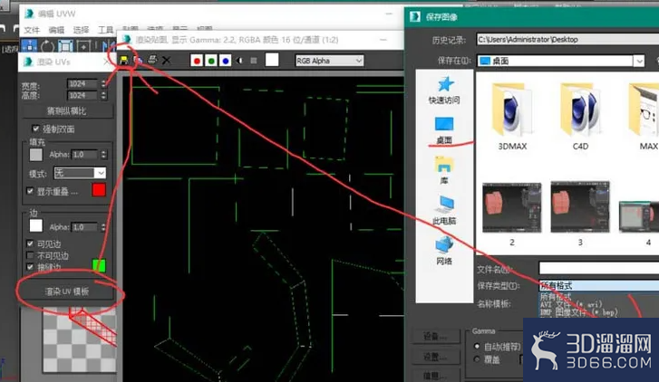The height and width of the screenshot is (382, 659).
Task: Toggle the 显示重叠 checkbox
Action: (30, 191)
